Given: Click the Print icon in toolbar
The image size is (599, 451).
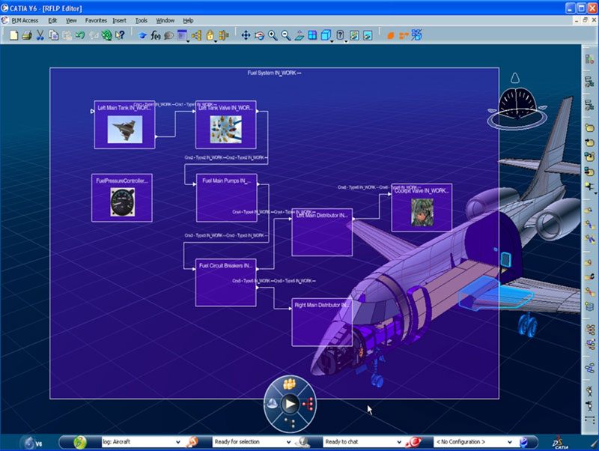Looking at the screenshot, I should pyautogui.click(x=27, y=35).
